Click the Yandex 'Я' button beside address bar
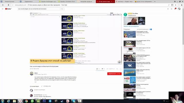This screenshot has height=103, width=184. tap(8, 5)
